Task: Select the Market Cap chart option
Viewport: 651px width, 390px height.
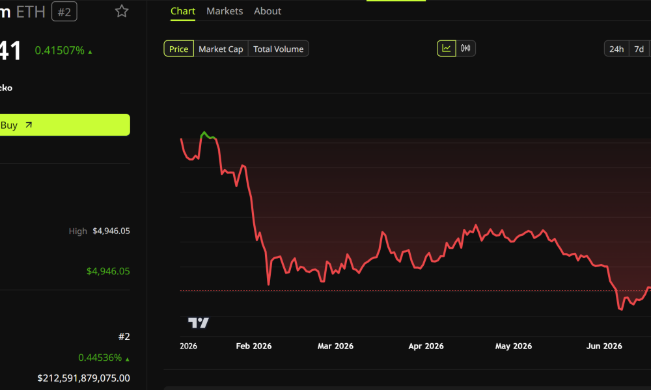Action: (221, 49)
